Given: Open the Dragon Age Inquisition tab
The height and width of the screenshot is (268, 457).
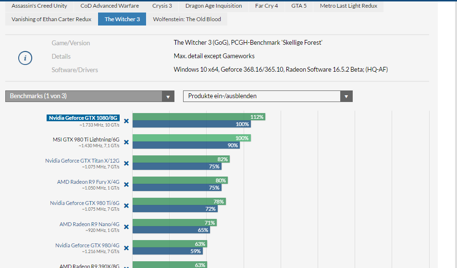Looking at the screenshot, I should 214,6.
